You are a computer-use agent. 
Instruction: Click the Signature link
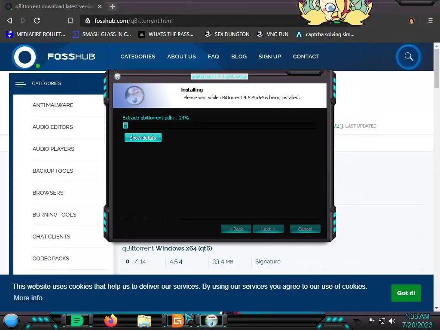(x=268, y=261)
